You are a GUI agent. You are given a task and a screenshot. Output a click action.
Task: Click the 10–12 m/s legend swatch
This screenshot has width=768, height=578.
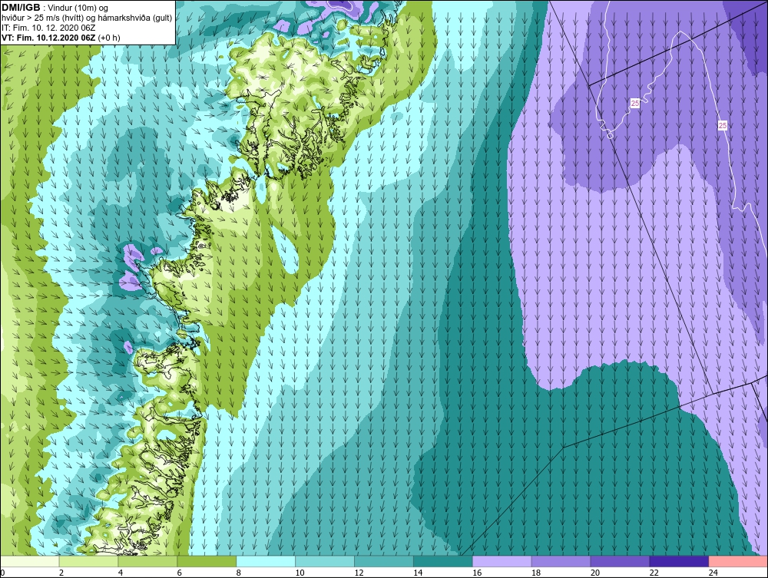click(x=325, y=561)
